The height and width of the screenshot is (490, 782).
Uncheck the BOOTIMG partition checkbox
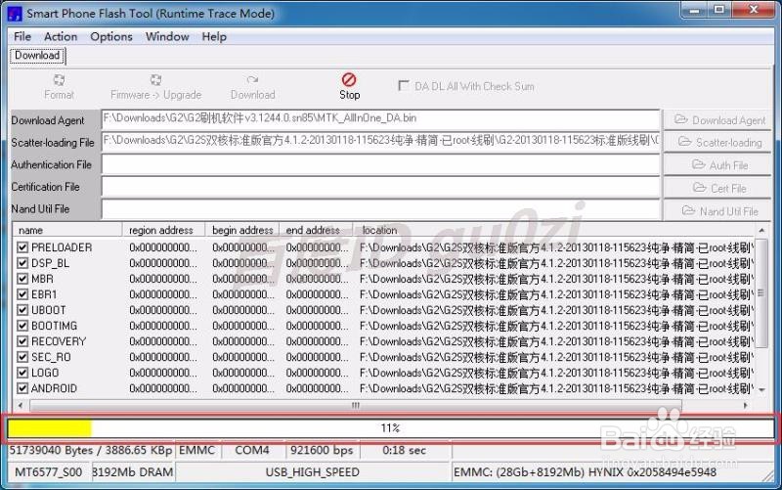[x=22, y=326]
